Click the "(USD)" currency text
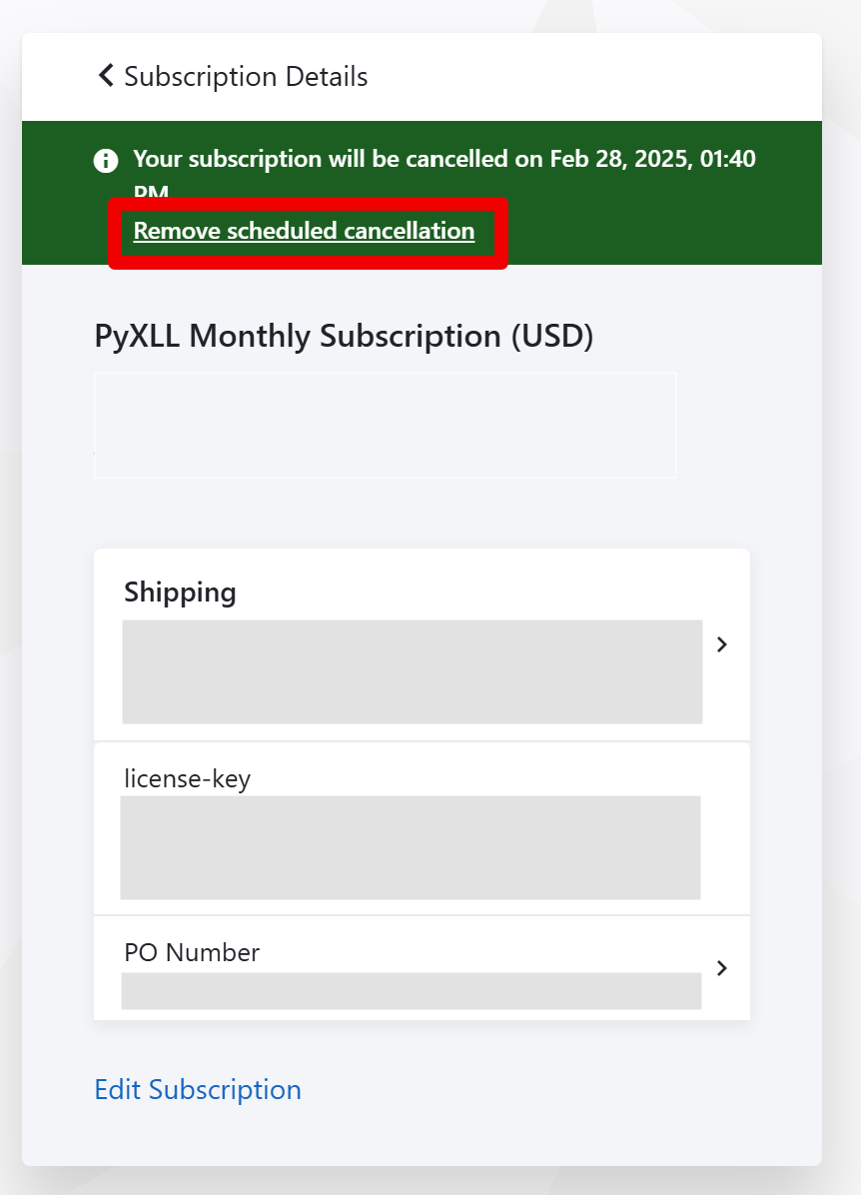The width and height of the screenshot is (861, 1195). tap(552, 336)
